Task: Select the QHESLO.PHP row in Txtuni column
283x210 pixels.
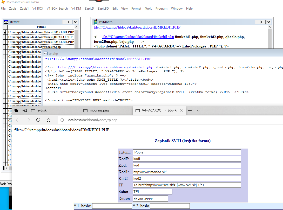Action: (41, 37)
